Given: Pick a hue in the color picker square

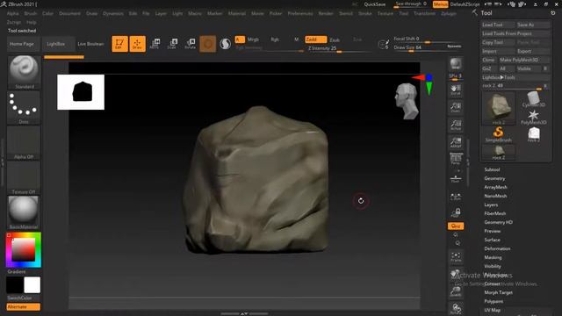Looking at the screenshot, I should coord(24,249).
